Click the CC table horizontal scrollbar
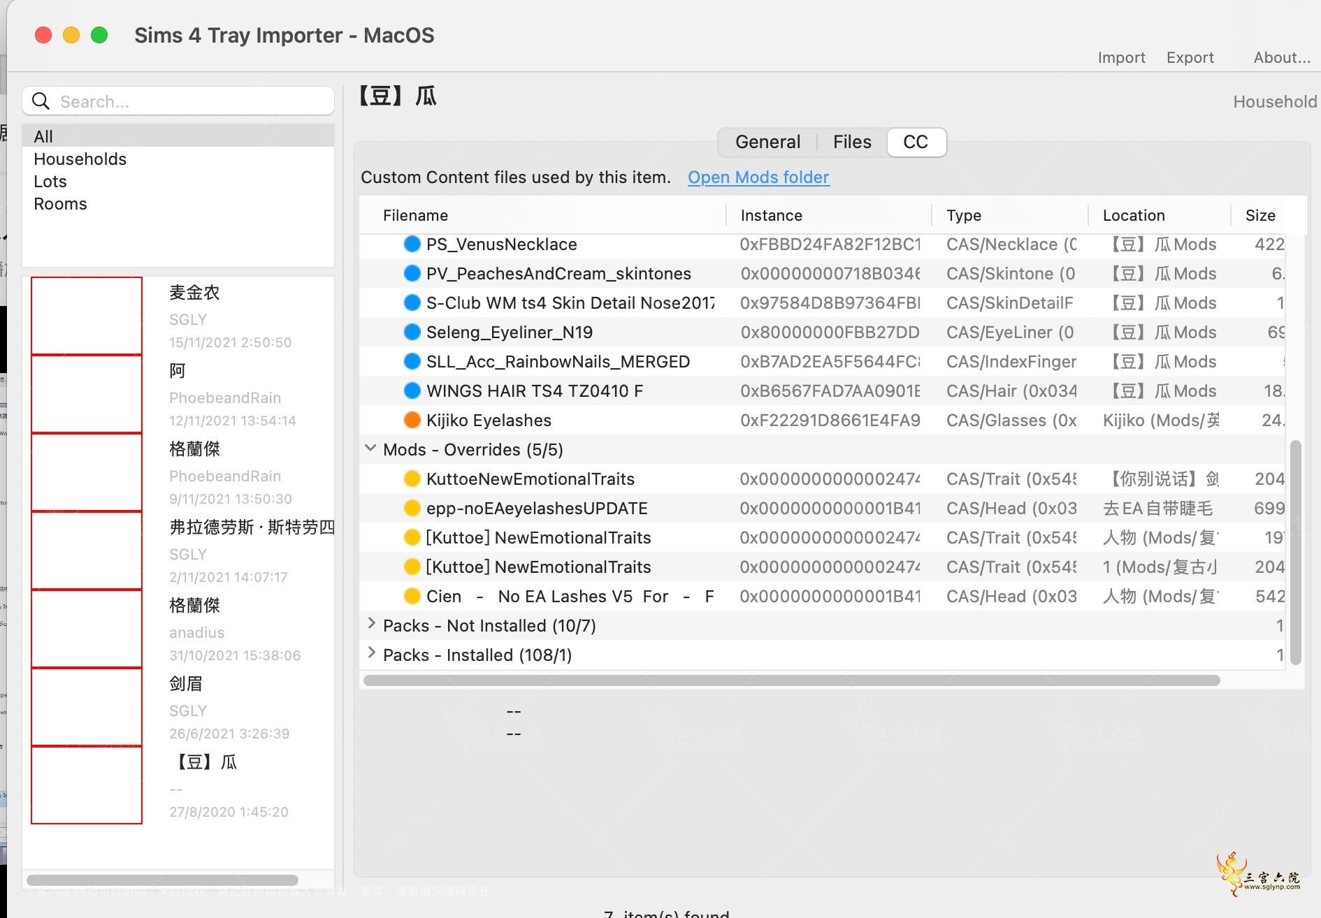Image resolution: width=1321 pixels, height=918 pixels. [792, 680]
